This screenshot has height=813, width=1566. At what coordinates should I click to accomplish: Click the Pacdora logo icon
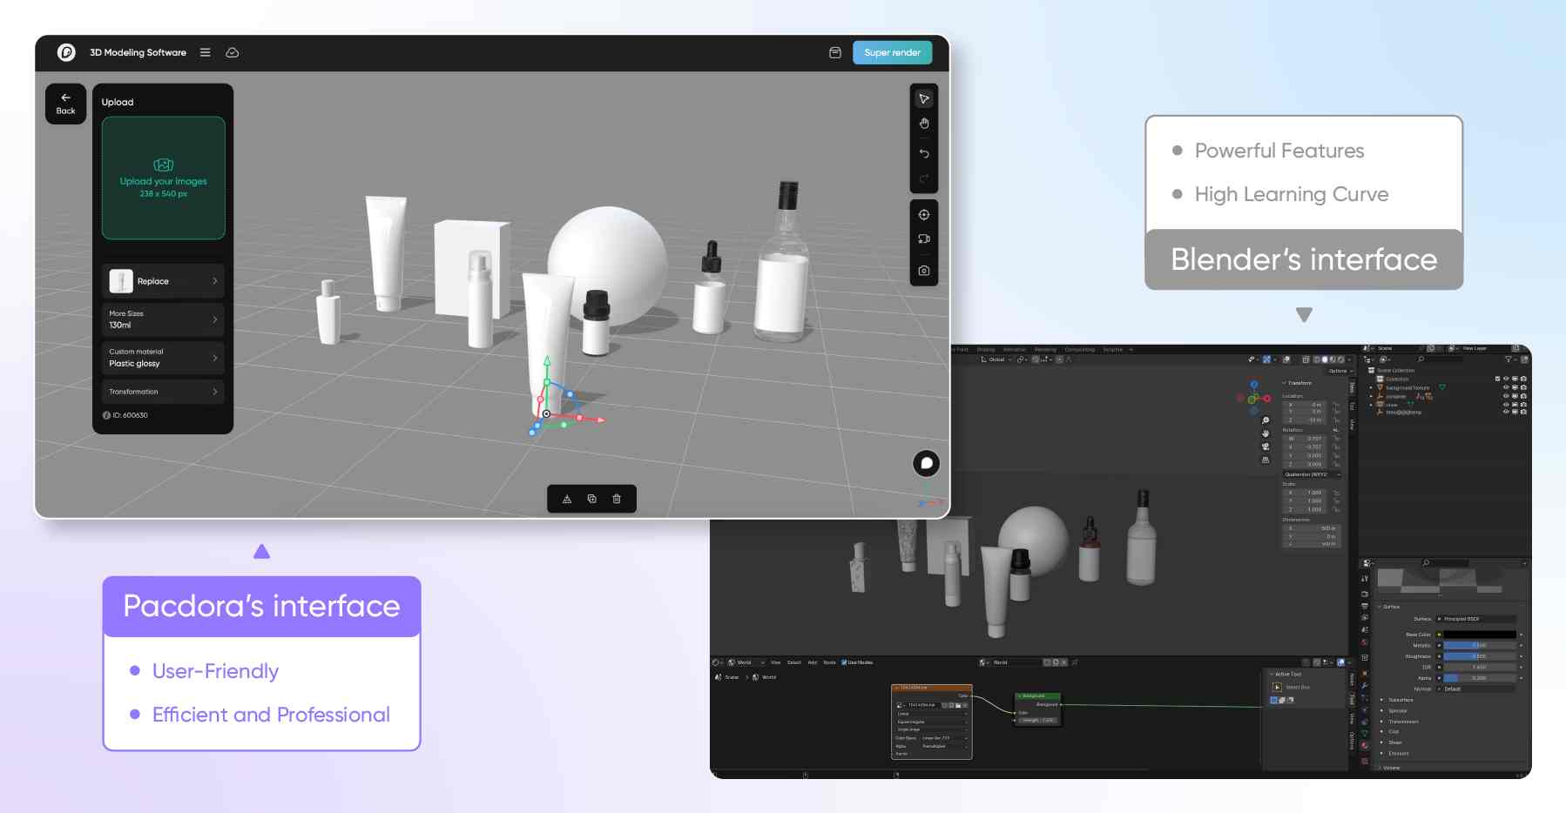tap(66, 52)
